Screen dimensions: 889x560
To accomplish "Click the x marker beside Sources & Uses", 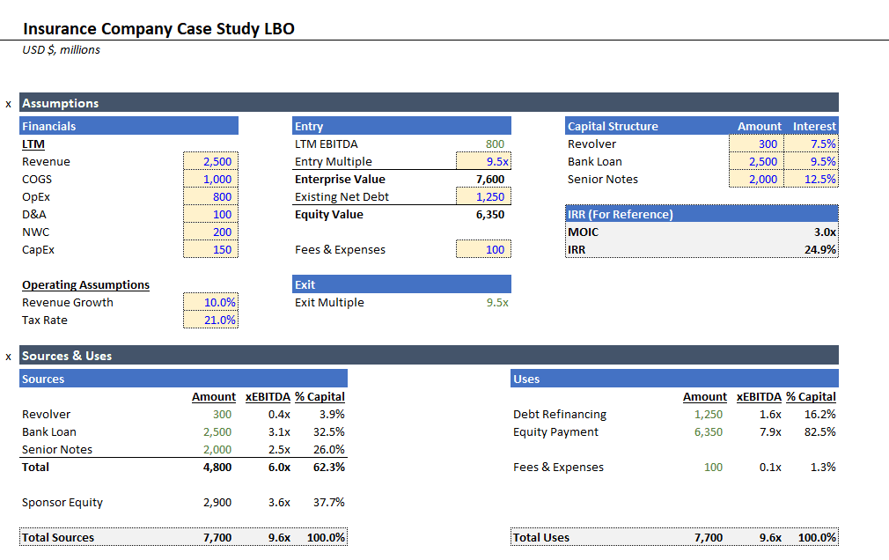I will click(9, 357).
